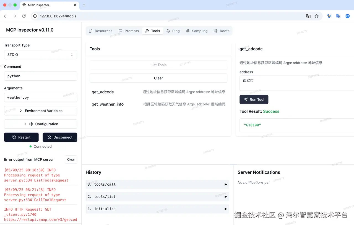Expand Environment Variables section
The width and height of the screenshot is (354, 225).
click(x=41, y=111)
